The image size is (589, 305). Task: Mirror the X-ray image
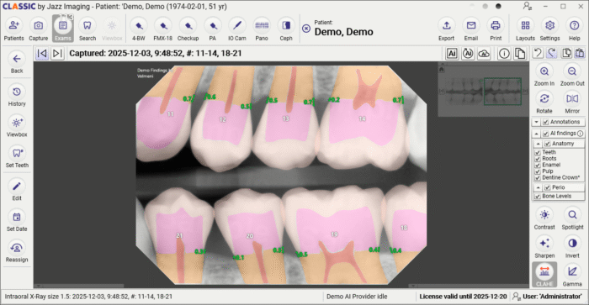(x=572, y=103)
